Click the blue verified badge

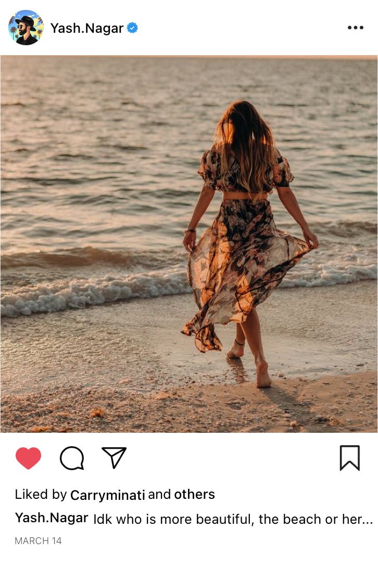[x=132, y=28]
